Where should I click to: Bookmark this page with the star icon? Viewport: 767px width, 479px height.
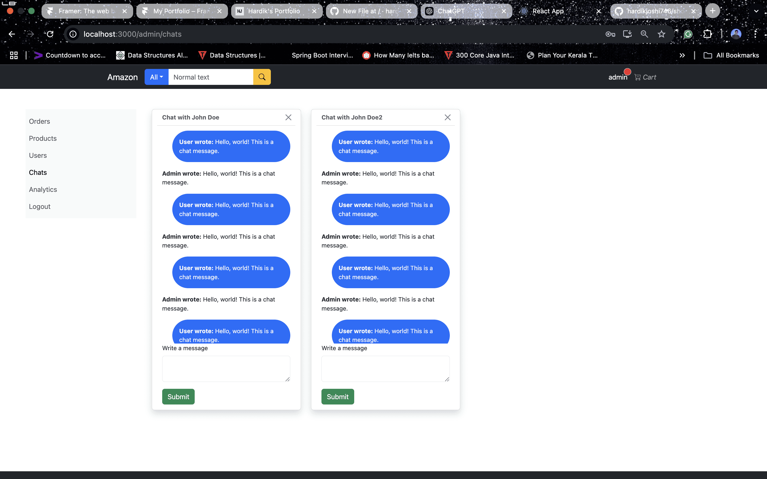click(661, 34)
